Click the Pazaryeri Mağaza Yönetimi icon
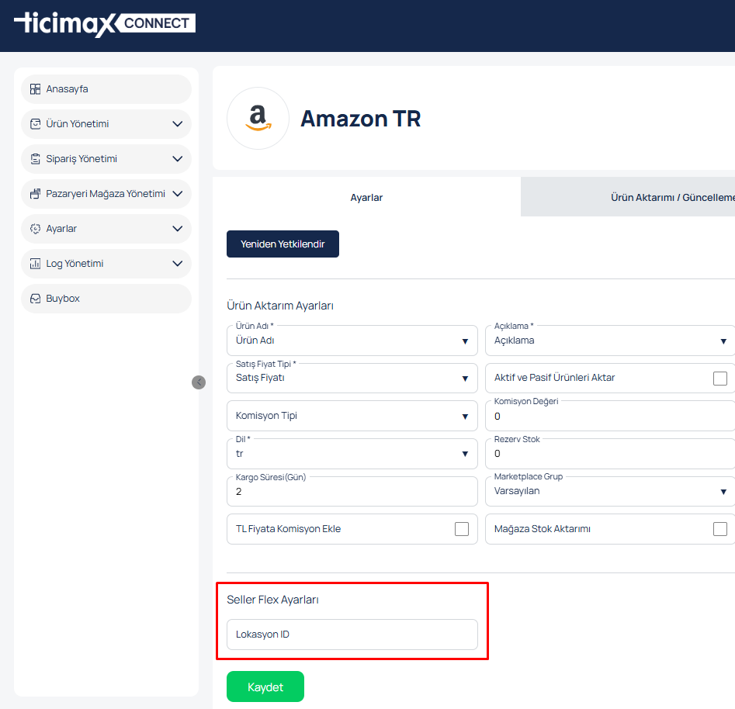 pyautogui.click(x=35, y=194)
